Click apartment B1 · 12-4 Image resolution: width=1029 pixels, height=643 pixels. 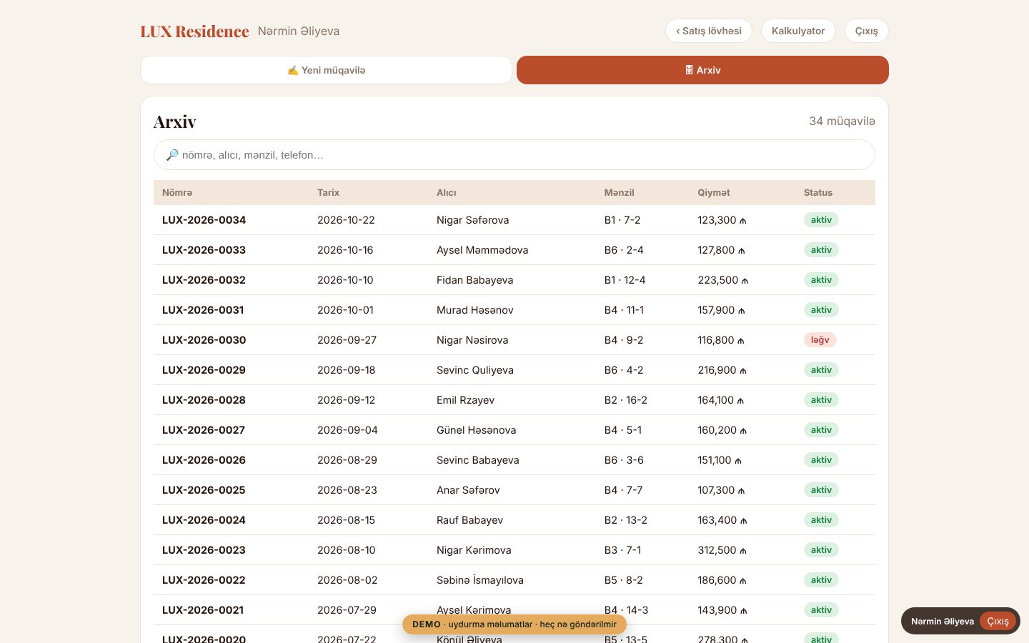tap(625, 280)
